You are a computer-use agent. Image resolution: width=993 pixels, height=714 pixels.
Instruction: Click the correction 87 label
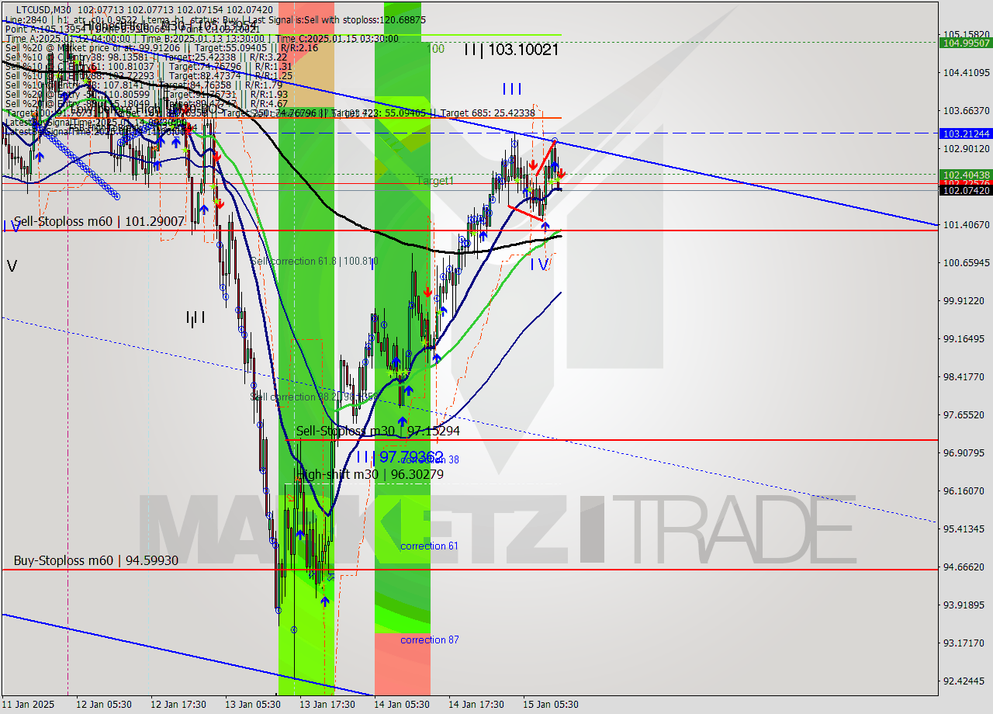tap(429, 640)
